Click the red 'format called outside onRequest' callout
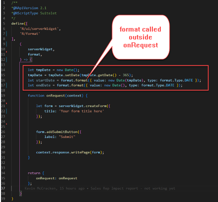This screenshot has width=218, height=202. coord(140,37)
